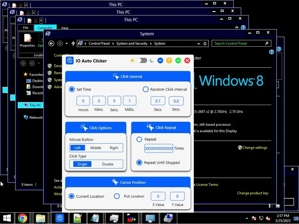
Task: Click the Millis. input field
Action: pyautogui.click(x=130, y=101)
